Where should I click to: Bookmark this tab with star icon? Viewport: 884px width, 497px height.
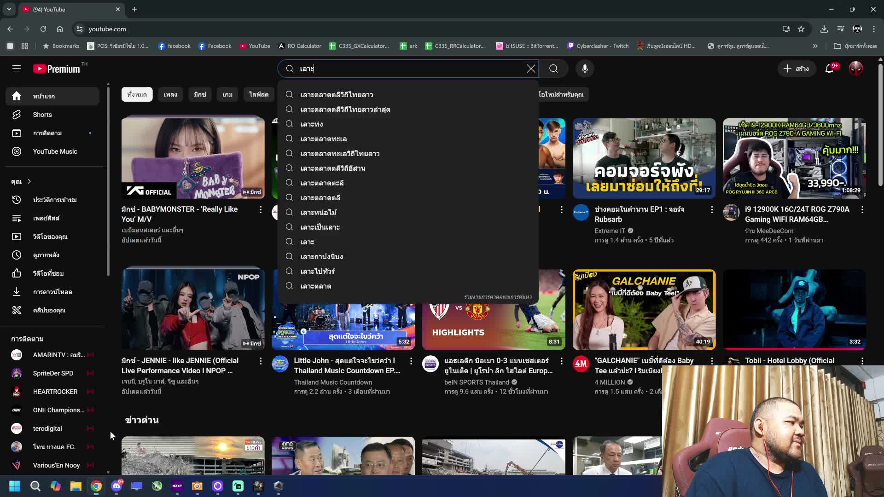click(801, 29)
